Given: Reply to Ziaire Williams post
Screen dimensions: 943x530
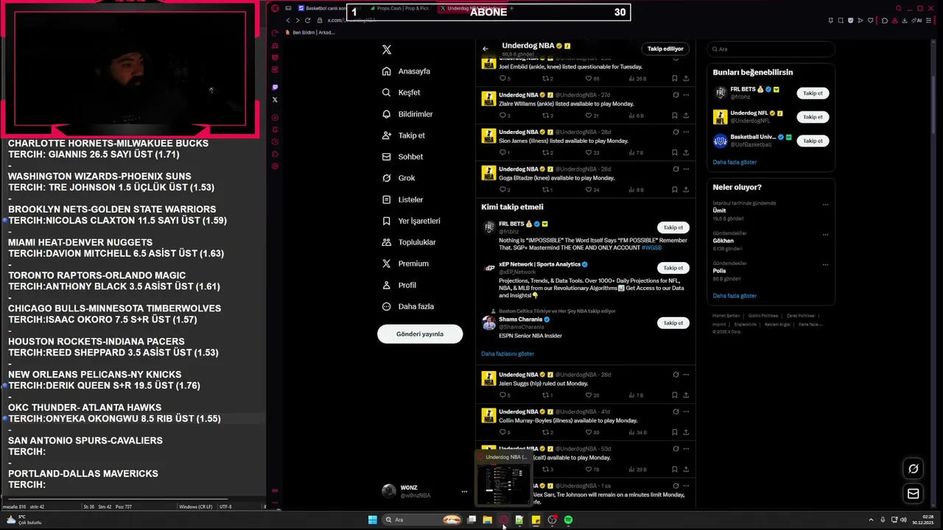Looking at the screenshot, I should [x=502, y=116].
